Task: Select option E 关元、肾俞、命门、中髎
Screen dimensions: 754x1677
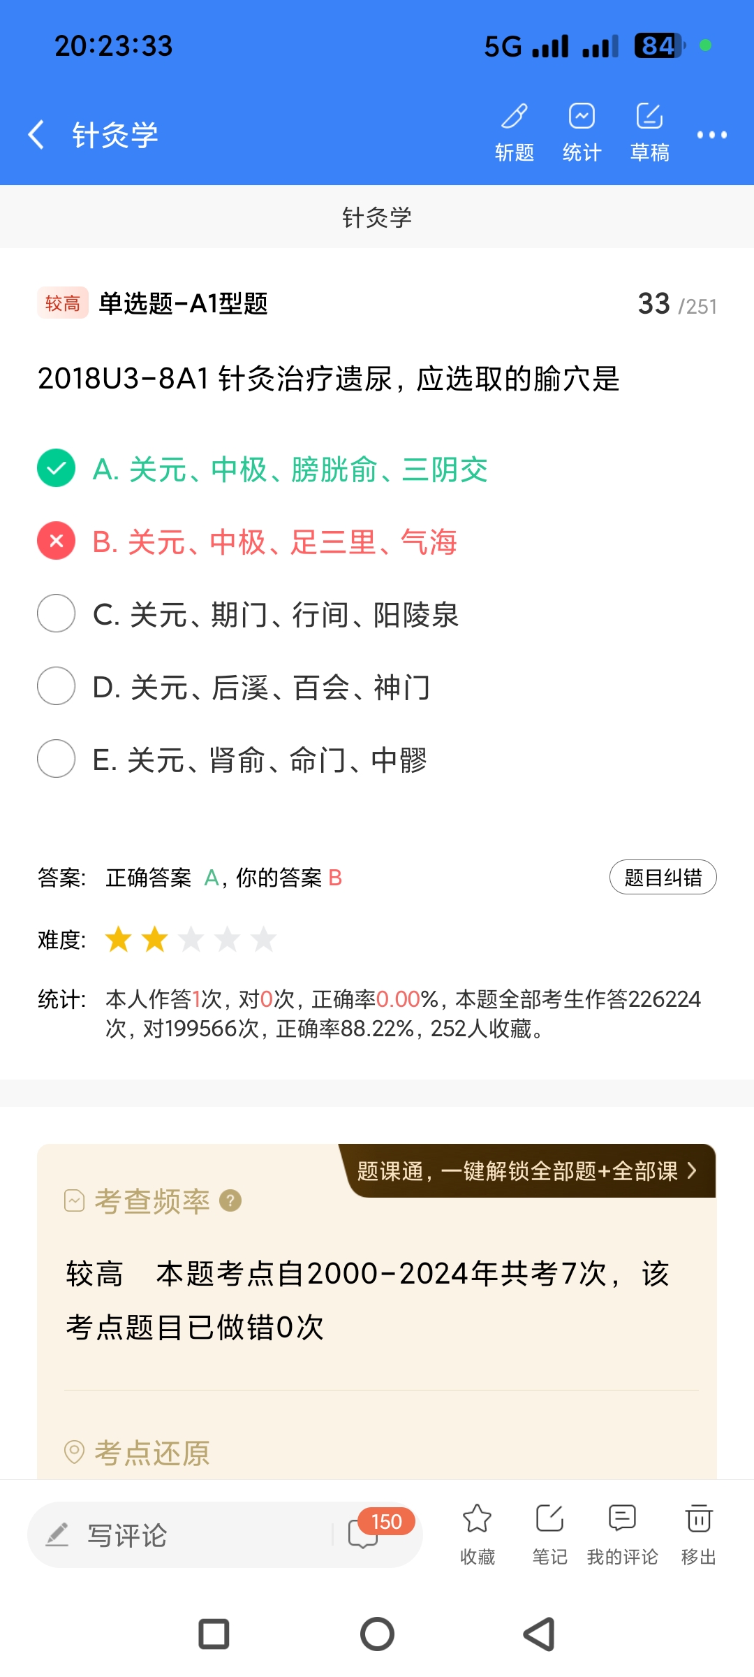Action: (57, 760)
